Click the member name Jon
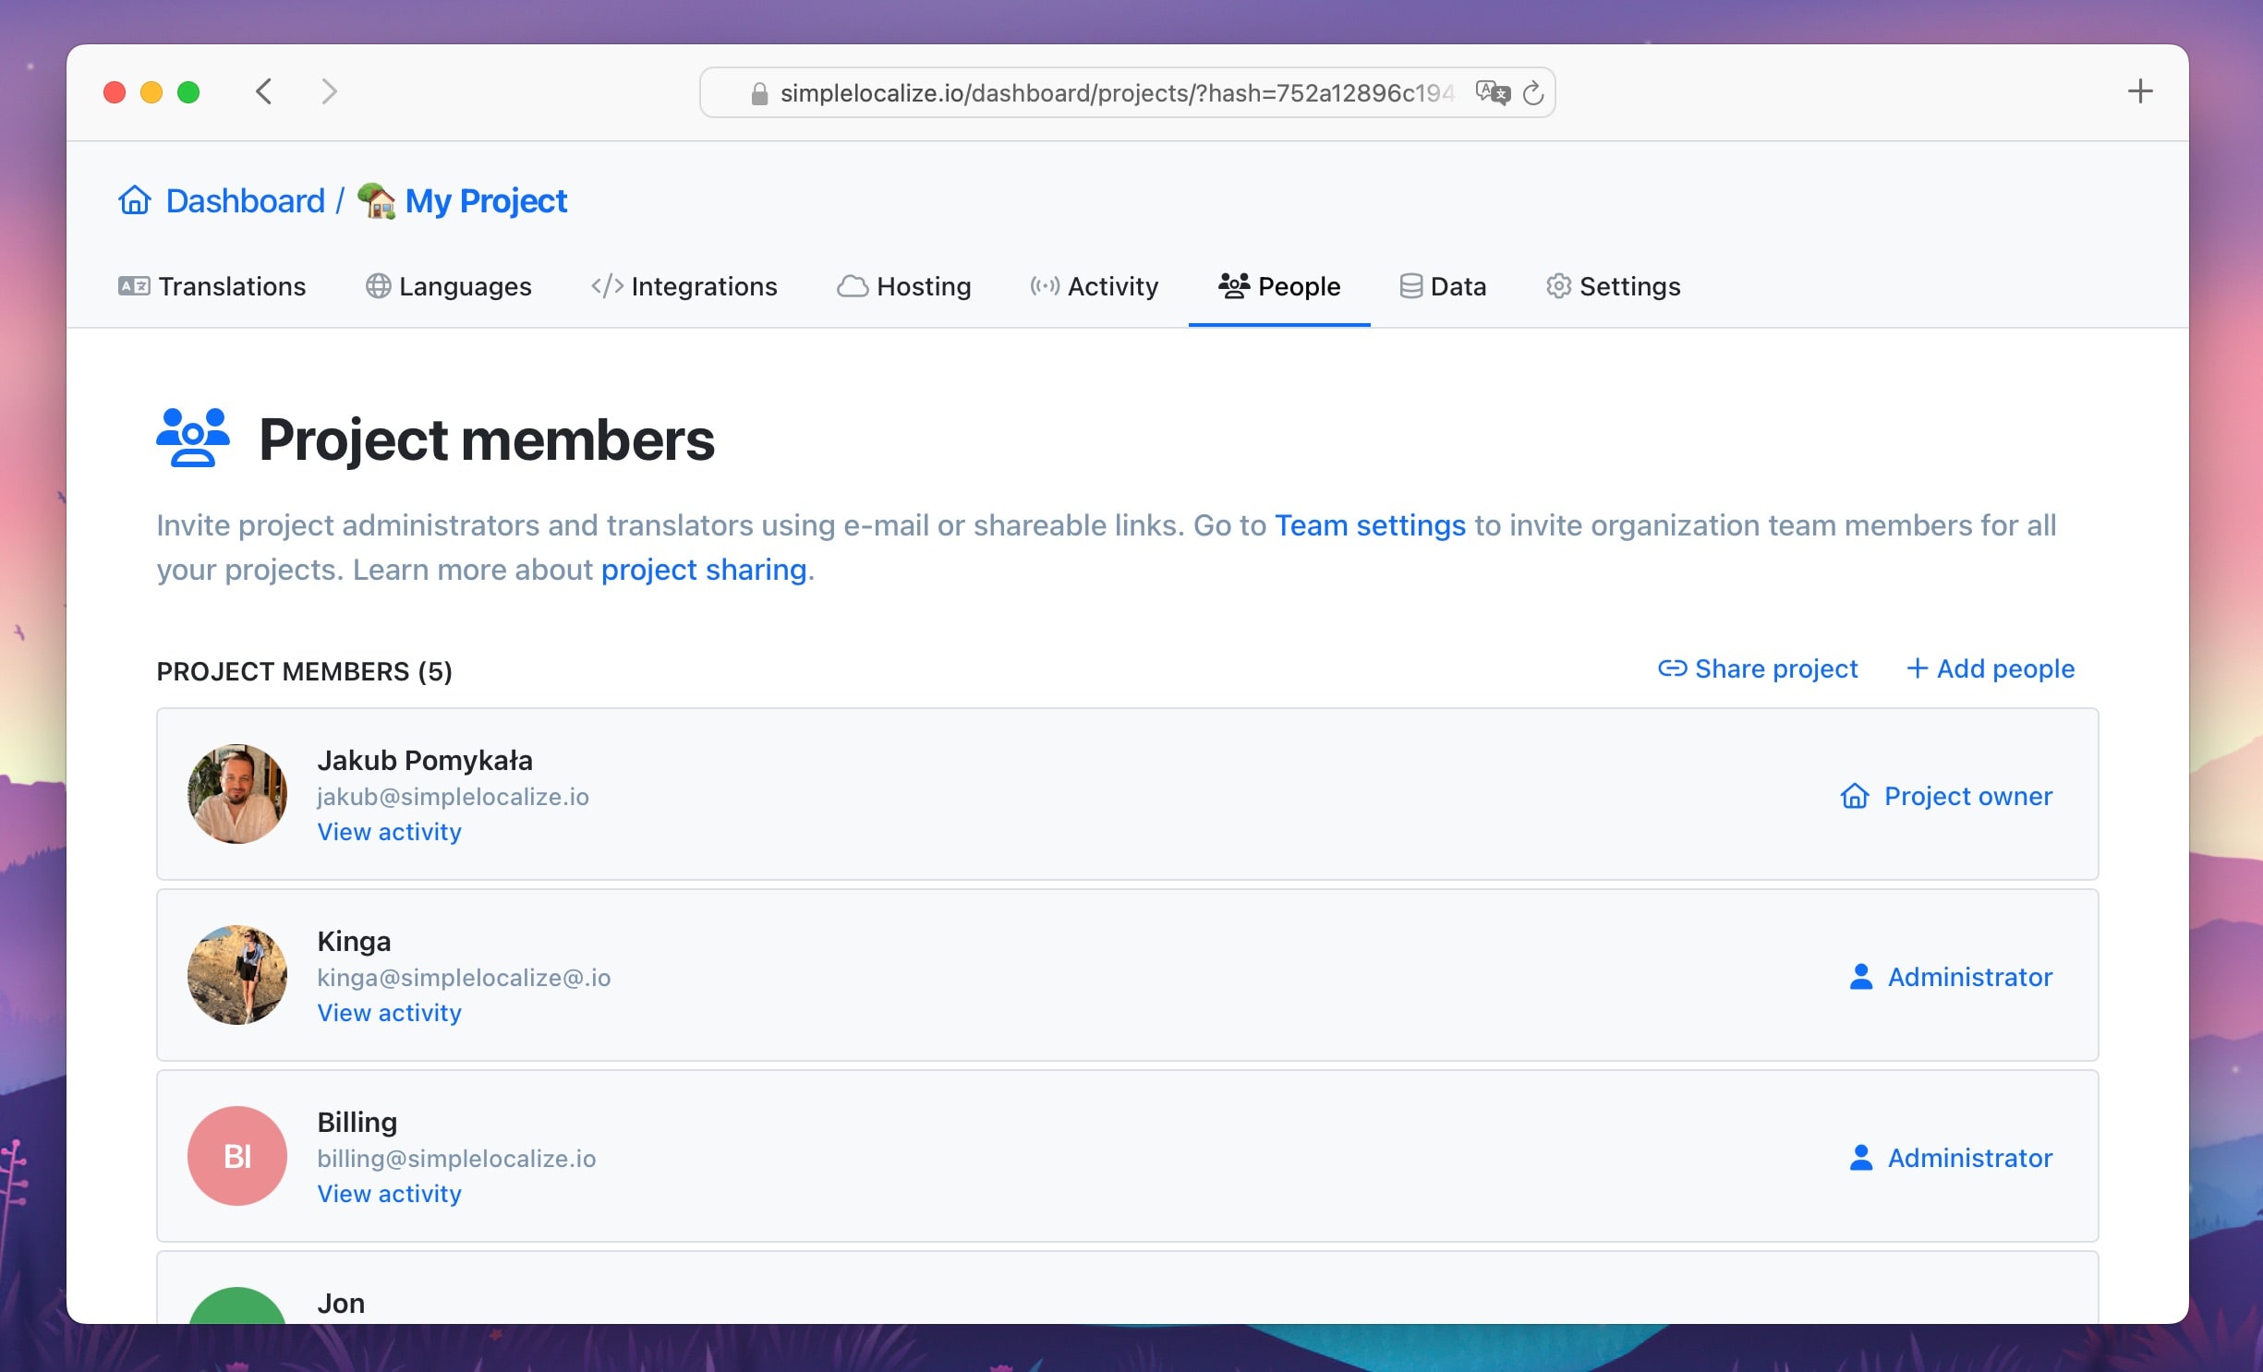This screenshot has width=2263, height=1372. pyautogui.click(x=341, y=1304)
